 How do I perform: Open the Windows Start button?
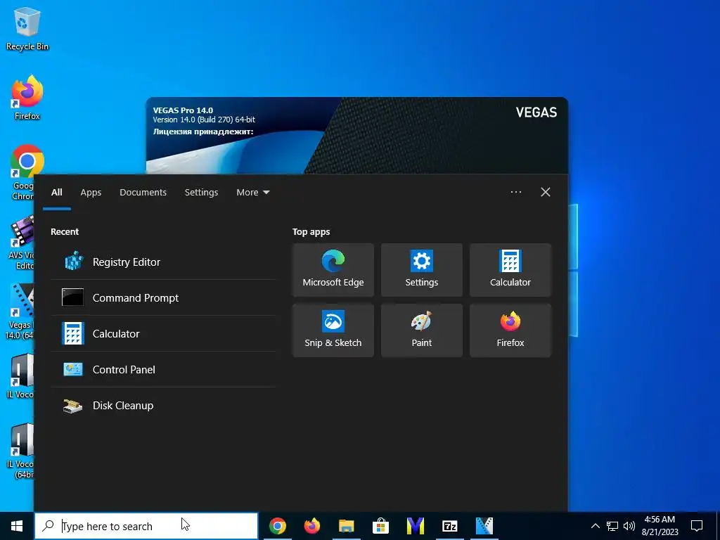(17, 526)
